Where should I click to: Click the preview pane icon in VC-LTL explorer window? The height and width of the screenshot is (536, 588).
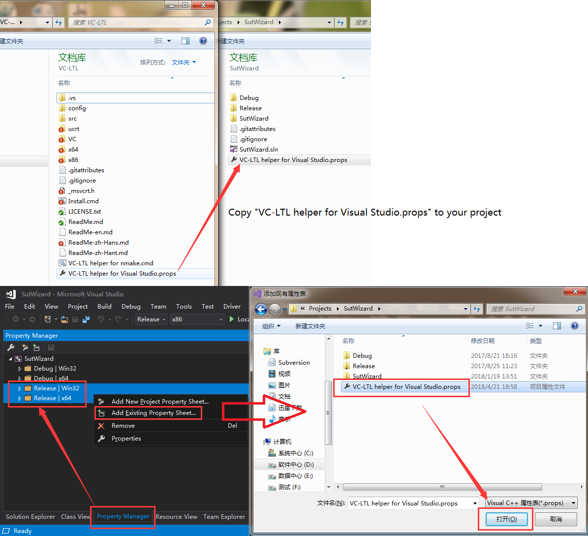click(185, 41)
